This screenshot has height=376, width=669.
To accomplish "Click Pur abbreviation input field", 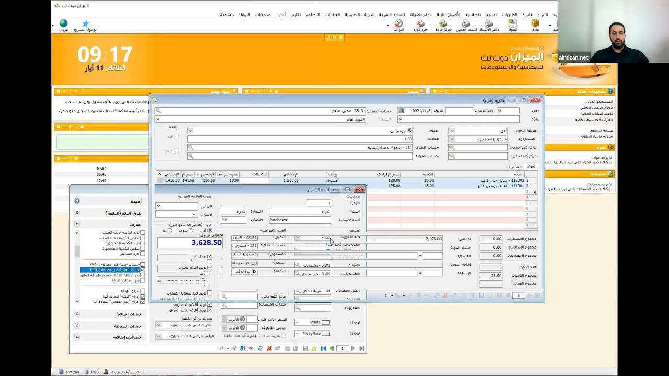I will click(233, 220).
